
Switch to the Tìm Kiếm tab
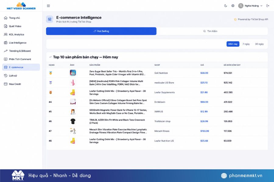click(x=212, y=31)
